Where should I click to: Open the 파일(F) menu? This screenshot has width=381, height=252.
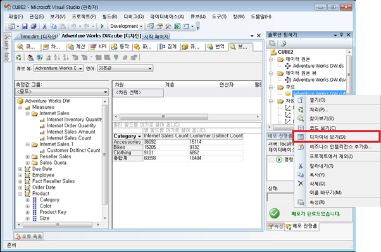click(x=16, y=16)
